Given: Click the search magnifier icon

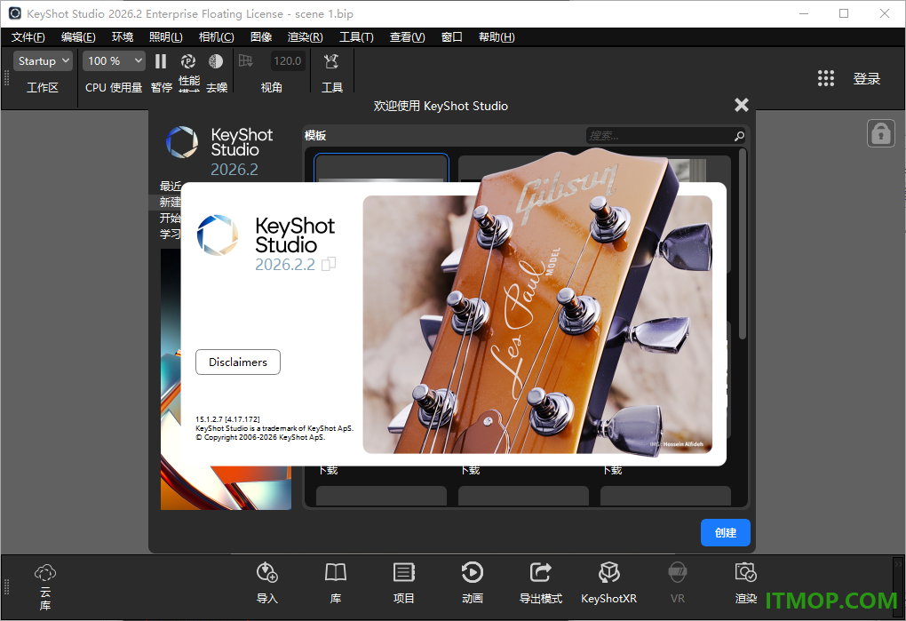Looking at the screenshot, I should [x=739, y=136].
